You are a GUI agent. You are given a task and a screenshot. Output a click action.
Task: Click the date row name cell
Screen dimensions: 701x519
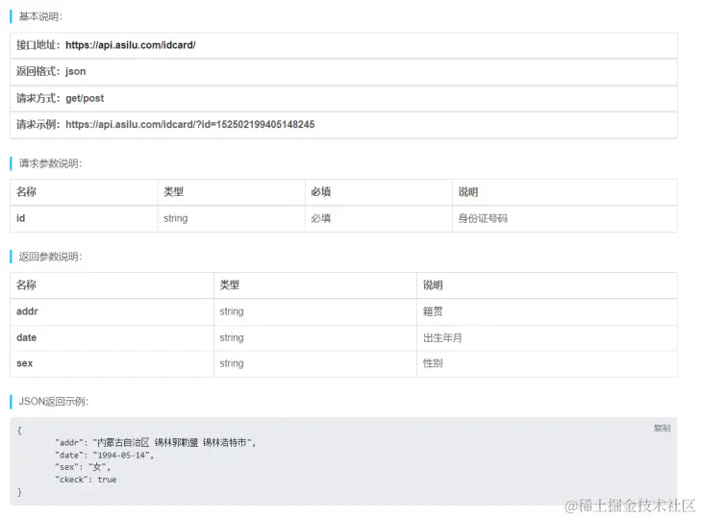click(113, 338)
